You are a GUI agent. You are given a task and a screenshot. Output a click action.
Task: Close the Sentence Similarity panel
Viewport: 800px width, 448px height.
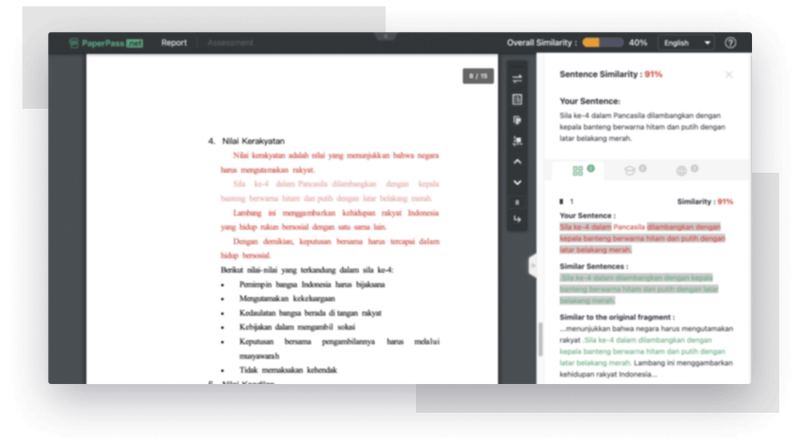728,74
